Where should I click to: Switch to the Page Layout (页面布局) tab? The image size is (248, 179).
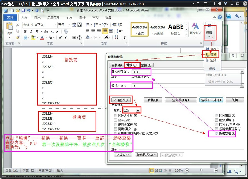click(x=53, y=17)
